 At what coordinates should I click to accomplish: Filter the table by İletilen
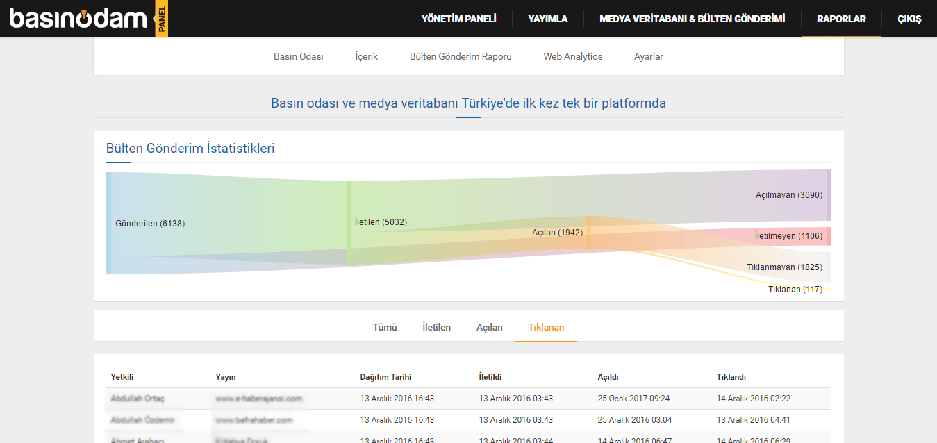click(436, 327)
